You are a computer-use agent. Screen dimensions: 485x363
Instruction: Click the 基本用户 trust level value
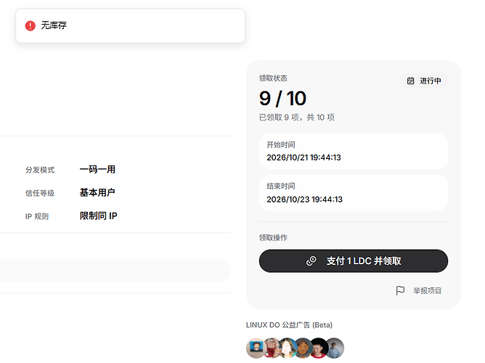pos(97,192)
